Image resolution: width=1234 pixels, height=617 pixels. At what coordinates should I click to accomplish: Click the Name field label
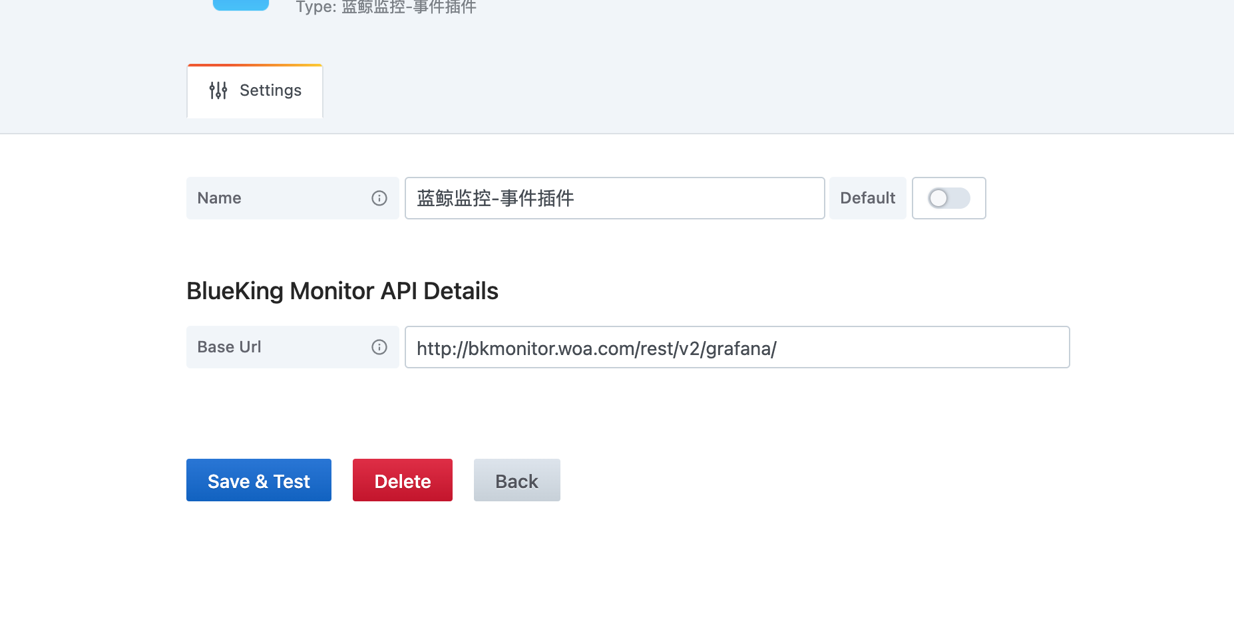click(219, 198)
